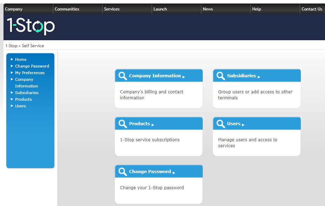Click arrow beside Company Information card title

184,77
